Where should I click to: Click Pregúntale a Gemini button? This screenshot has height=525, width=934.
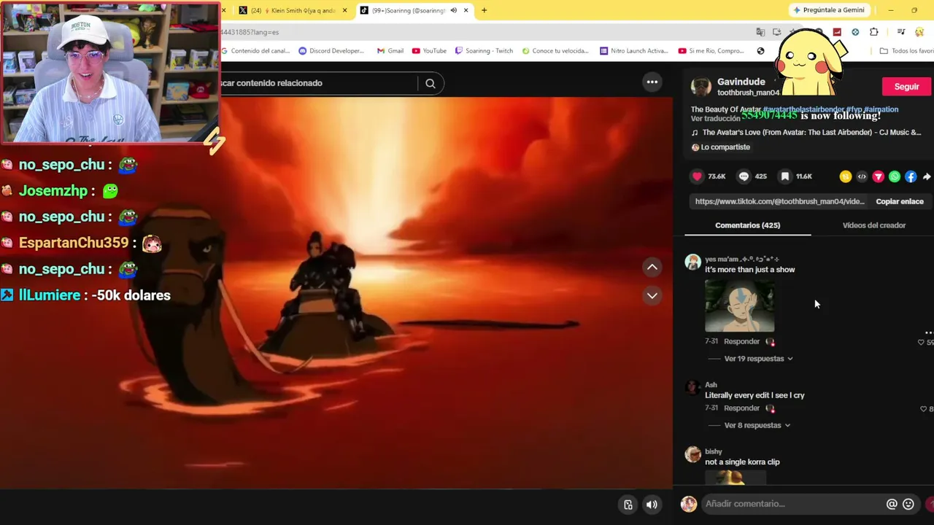829,10
